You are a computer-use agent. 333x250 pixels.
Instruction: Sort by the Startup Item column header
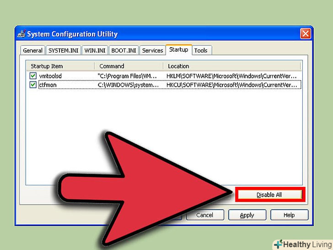click(60, 66)
